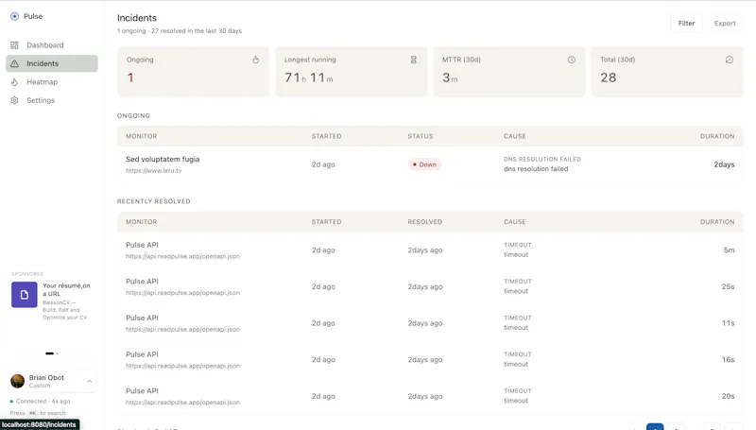Click the sponsored BaissonCV document thumbnail

point(25,295)
